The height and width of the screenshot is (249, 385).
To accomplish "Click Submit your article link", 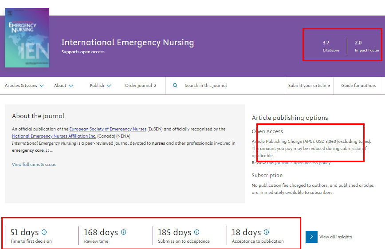I will tap(309, 86).
